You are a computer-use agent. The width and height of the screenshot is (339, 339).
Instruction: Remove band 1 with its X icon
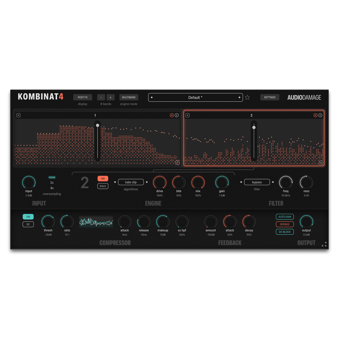pos(19,115)
